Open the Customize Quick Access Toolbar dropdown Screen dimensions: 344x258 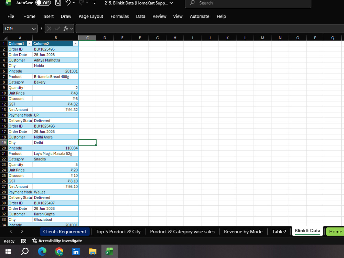[95, 3]
